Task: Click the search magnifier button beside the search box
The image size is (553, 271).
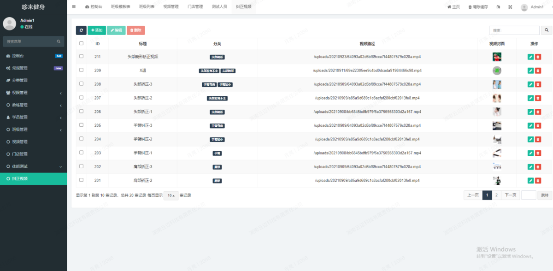Action: click(x=547, y=30)
